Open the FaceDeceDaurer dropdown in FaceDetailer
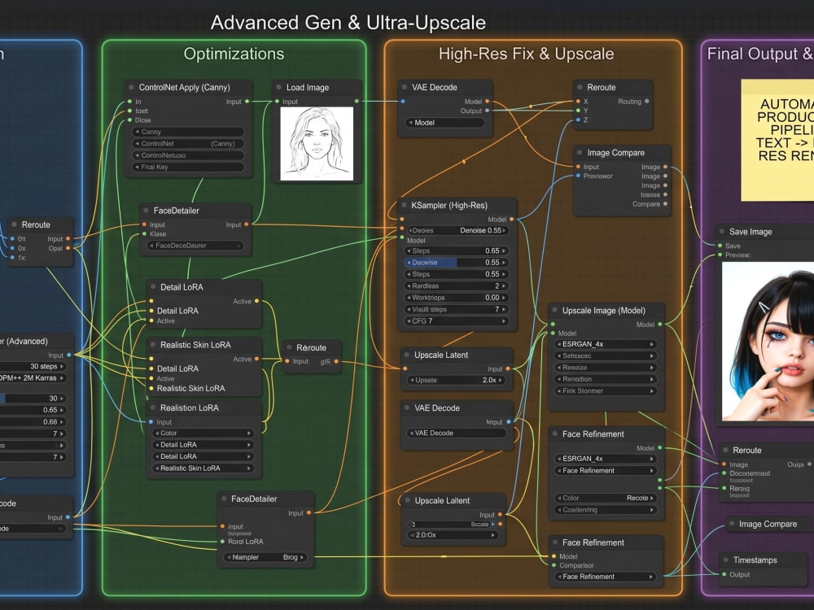The image size is (814, 610). tap(195, 246)
